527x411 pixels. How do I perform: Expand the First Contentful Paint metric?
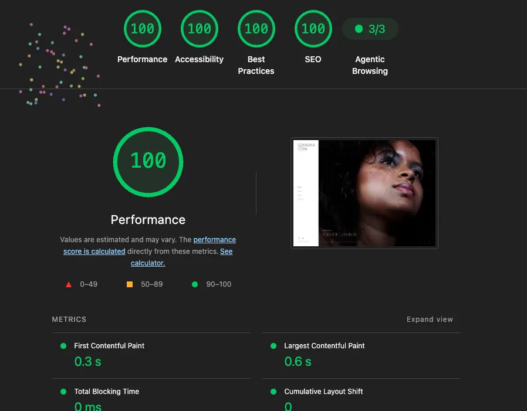tap(151, 356)
